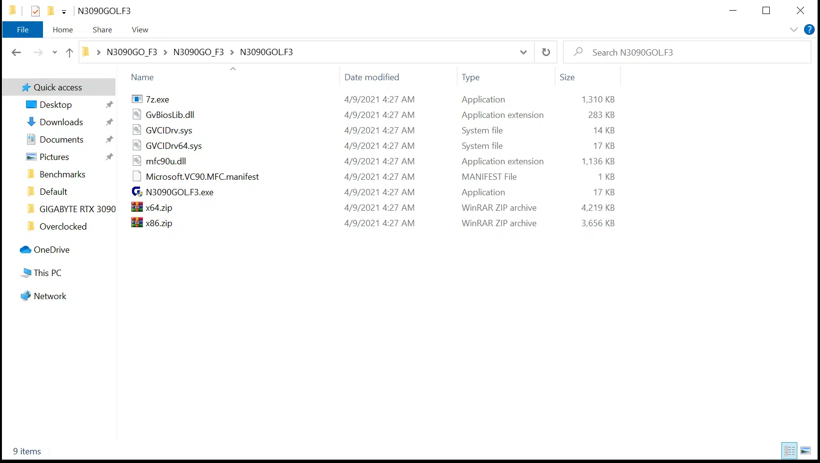Click MANIFEST File type cell
Screen dimensions: 820x463
489,176
